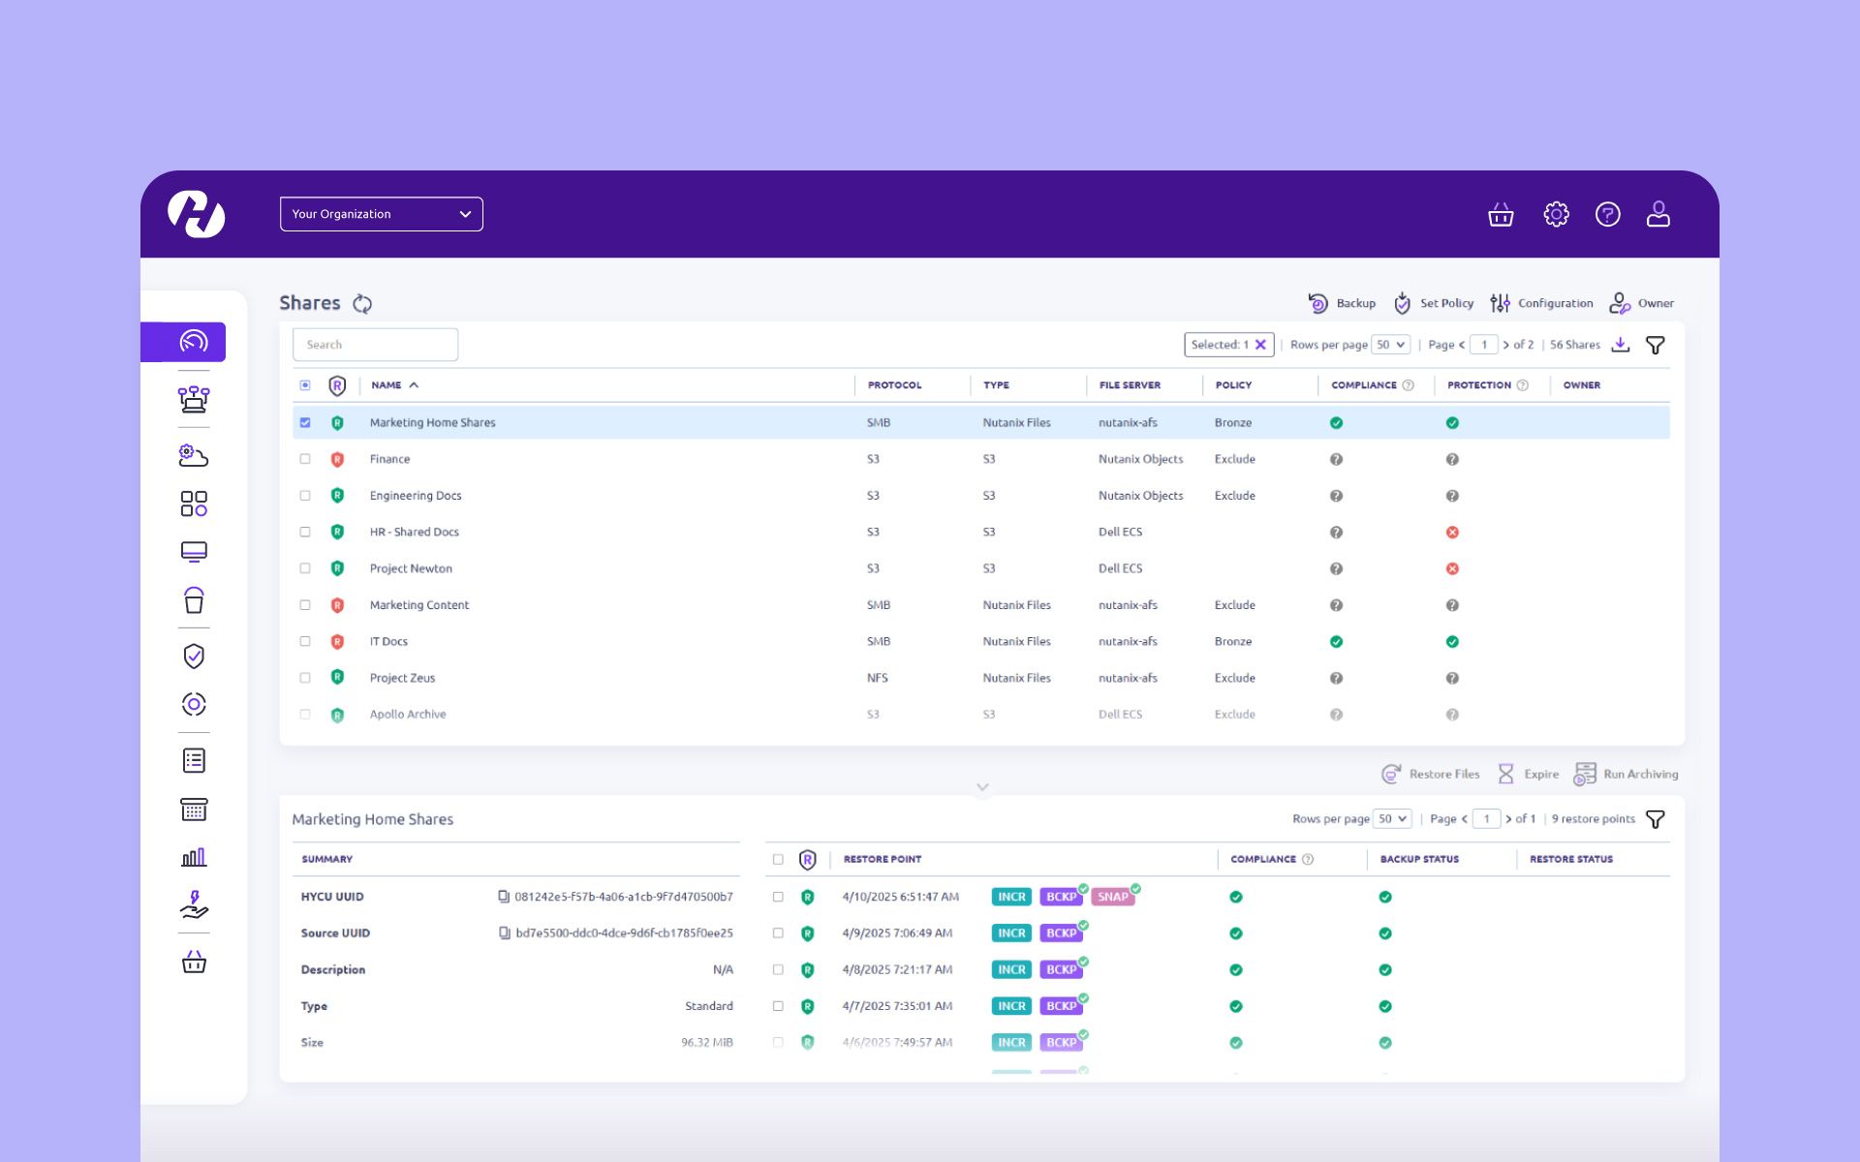Sort shares by Name column
Image resolution: width=1860 pixels, height=1162 pixels.
pyautogui.click(x=394, y=385)
